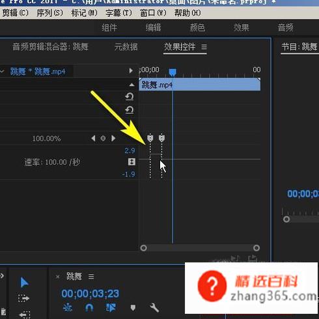The width and height of the screenshot is (319, 319).
Task: Close the 跳舞 sequence tab
Action: click(57, 277)
